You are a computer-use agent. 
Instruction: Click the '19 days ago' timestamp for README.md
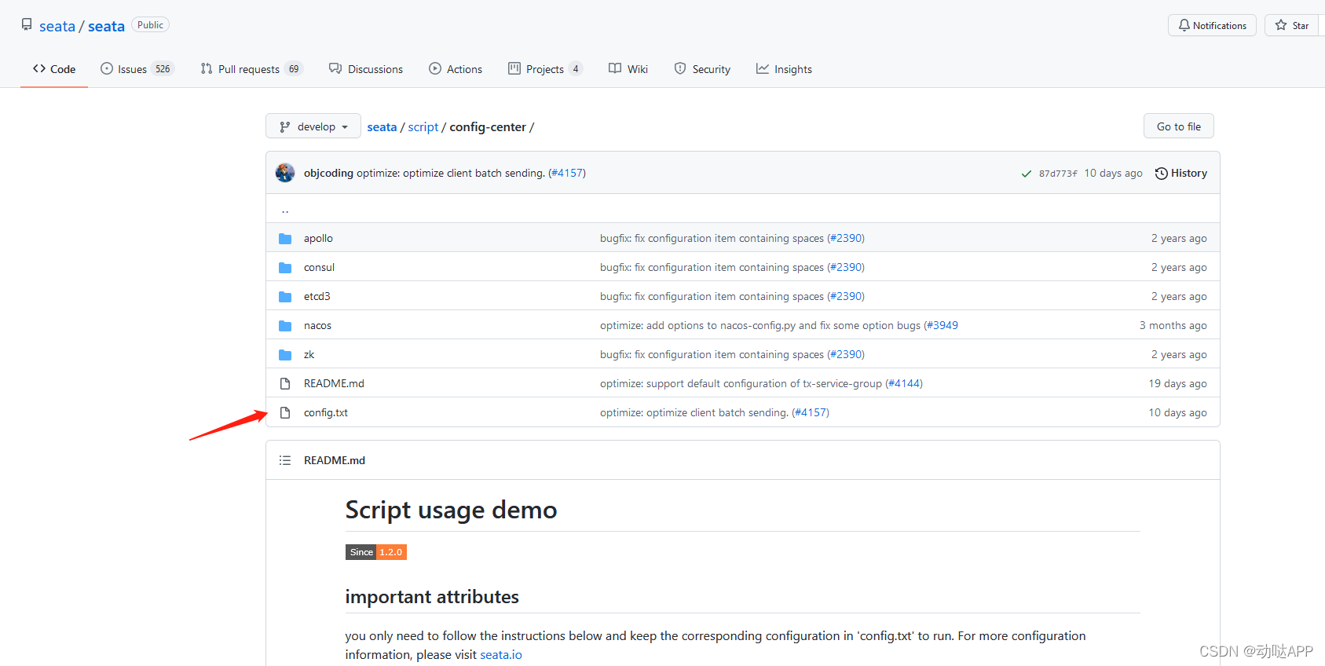(x=1177, y=383)
